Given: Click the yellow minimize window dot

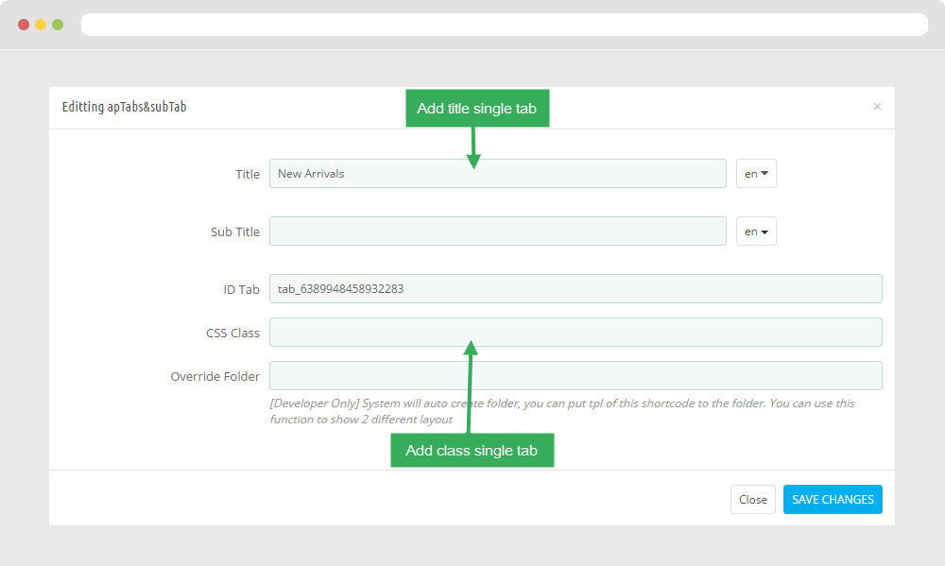Looking at the screenshot, I should [x=41, y=25].
